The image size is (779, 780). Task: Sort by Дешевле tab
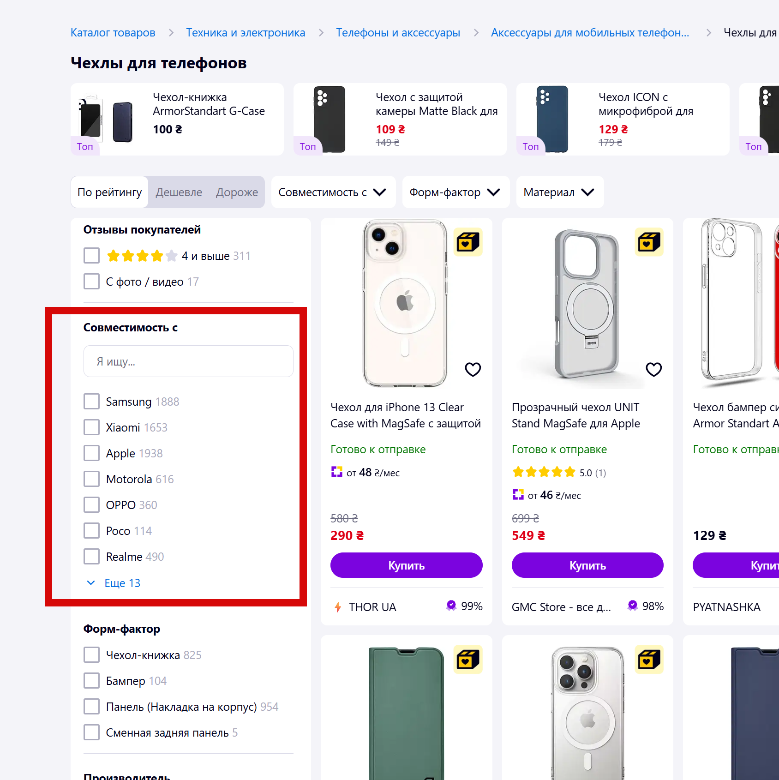tap(179, 192)
